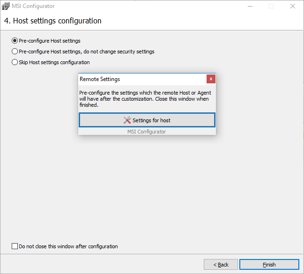
Task: Click the Remote Settings popup title bar
Action: (142, 79)
